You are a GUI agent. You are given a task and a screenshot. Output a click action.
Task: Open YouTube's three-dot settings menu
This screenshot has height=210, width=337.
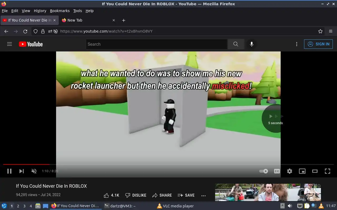(297, 44)
